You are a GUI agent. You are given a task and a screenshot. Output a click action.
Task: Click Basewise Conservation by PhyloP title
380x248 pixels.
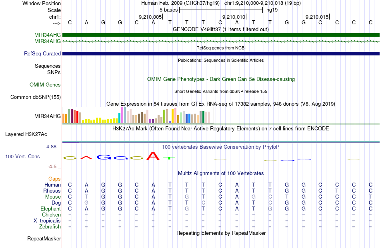[221, 147]
